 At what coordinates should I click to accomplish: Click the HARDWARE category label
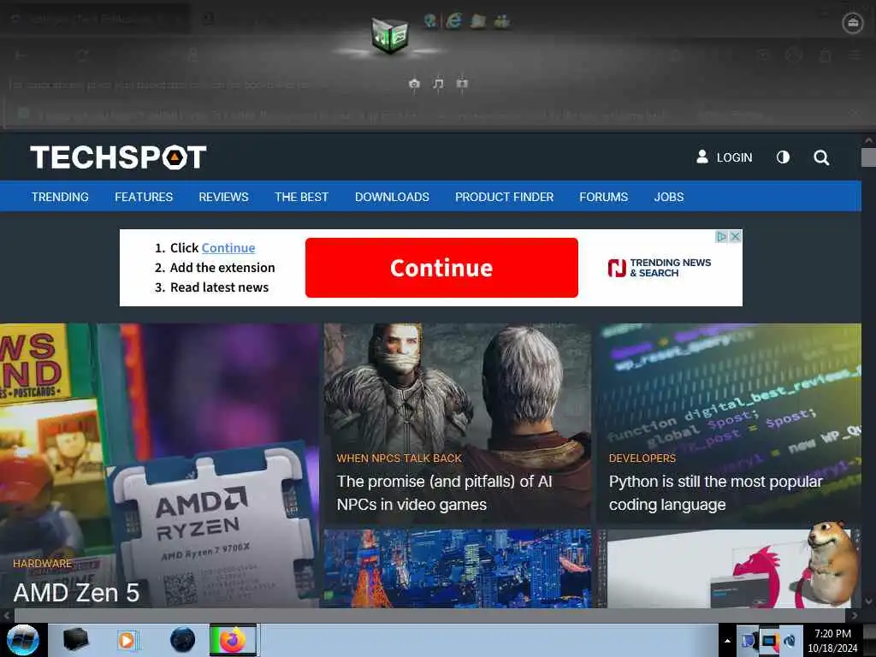[43, 563]
